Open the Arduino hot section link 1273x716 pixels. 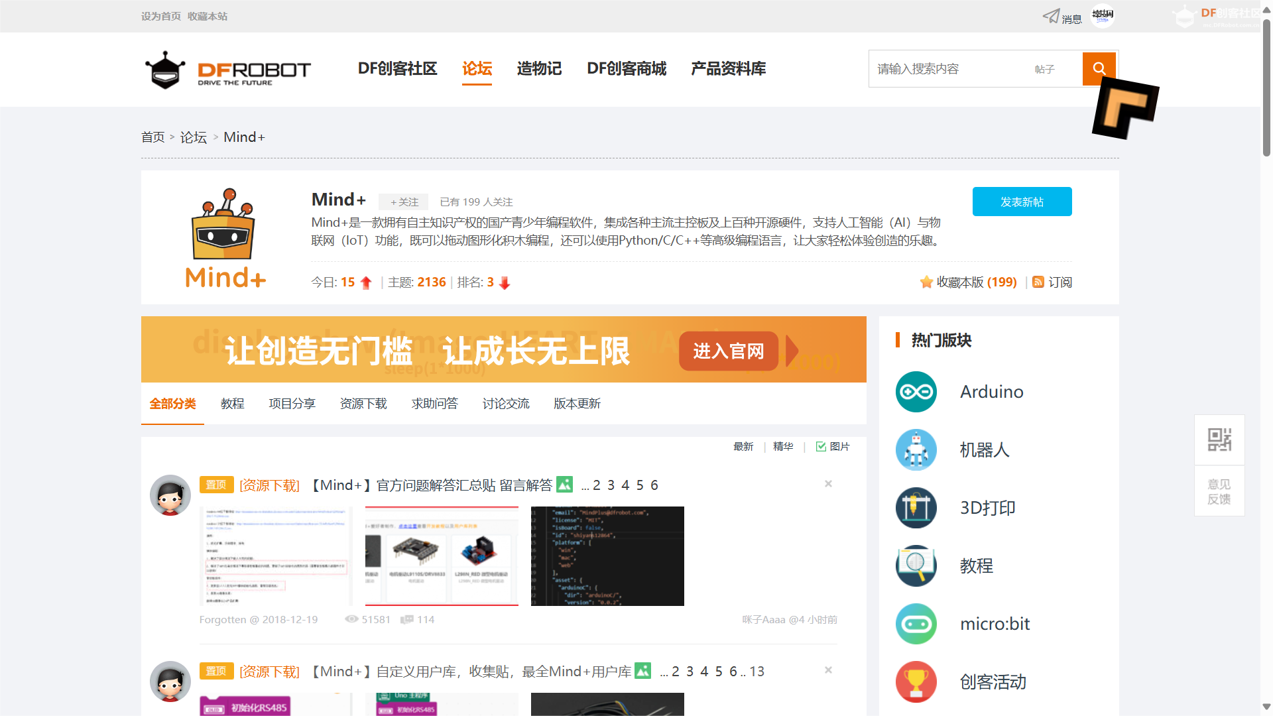[991, 392]
